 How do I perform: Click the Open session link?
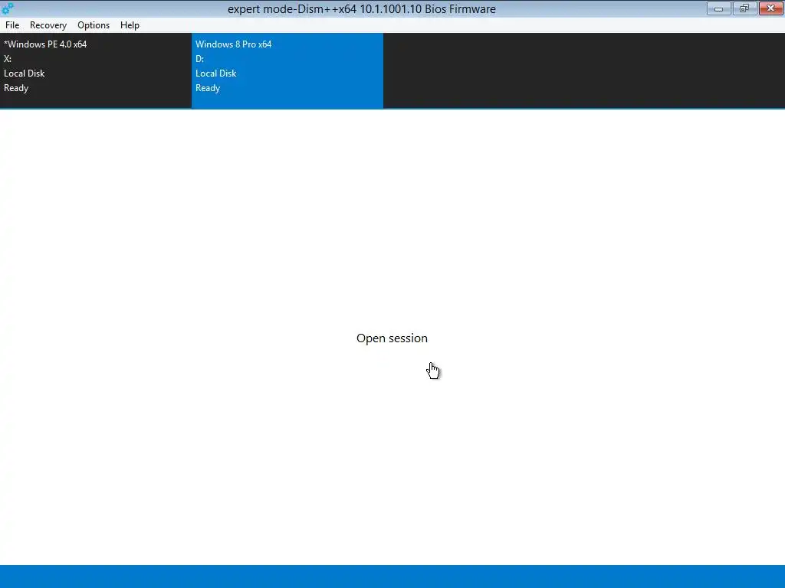click(x=392, y=338)
